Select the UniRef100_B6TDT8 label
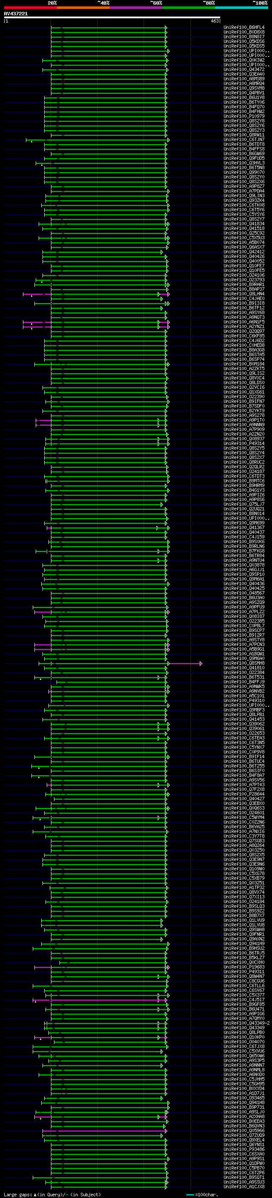Viewport: 272px width, 1198px height. [x=244, y=144]
